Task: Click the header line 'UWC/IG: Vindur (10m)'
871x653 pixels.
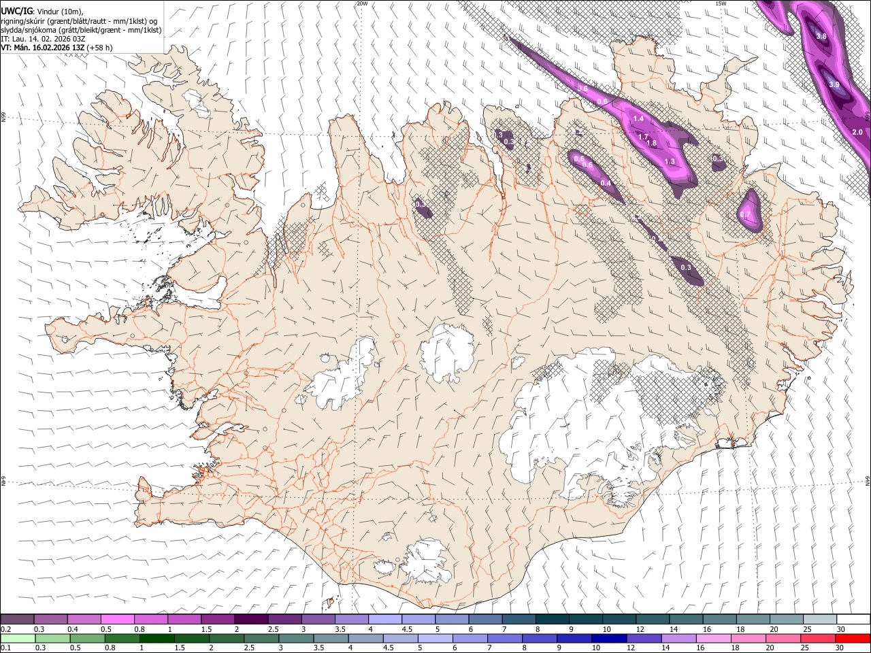Action: click(x=42, y=11)
